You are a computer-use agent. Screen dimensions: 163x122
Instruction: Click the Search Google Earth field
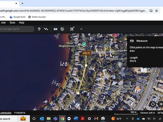[x=17, y=29]
